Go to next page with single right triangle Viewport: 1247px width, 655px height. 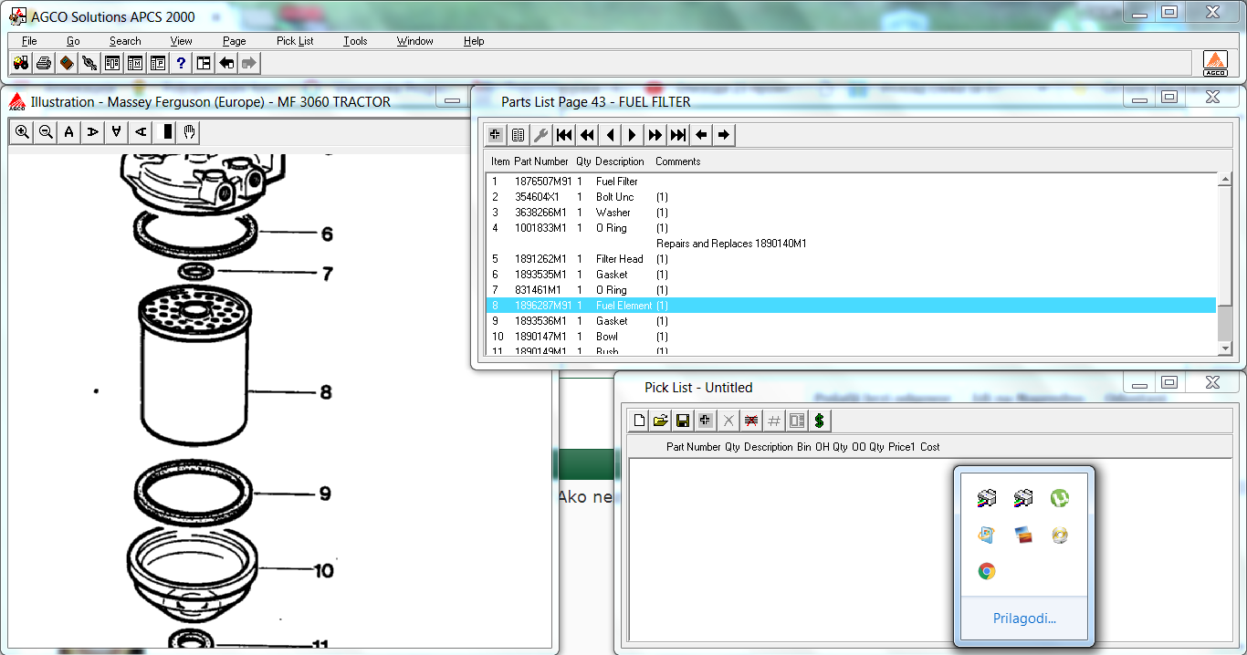pyautogui.click(x=632, y=135)
